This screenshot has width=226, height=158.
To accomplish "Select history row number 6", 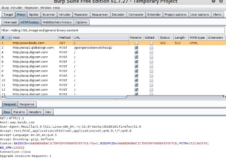I will (x=113, y=62).
